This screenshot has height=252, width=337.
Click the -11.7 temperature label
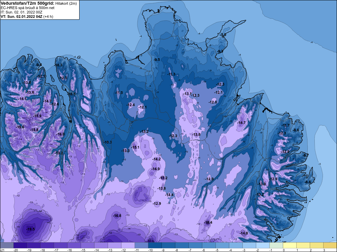coord(285,125)
